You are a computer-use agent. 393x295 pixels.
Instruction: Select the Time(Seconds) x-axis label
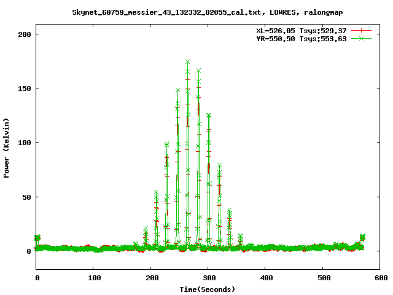point(208,289)
